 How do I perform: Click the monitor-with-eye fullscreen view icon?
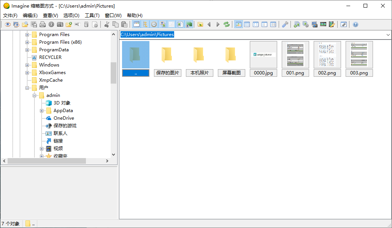pyautogui.click(x=16, y=24)
